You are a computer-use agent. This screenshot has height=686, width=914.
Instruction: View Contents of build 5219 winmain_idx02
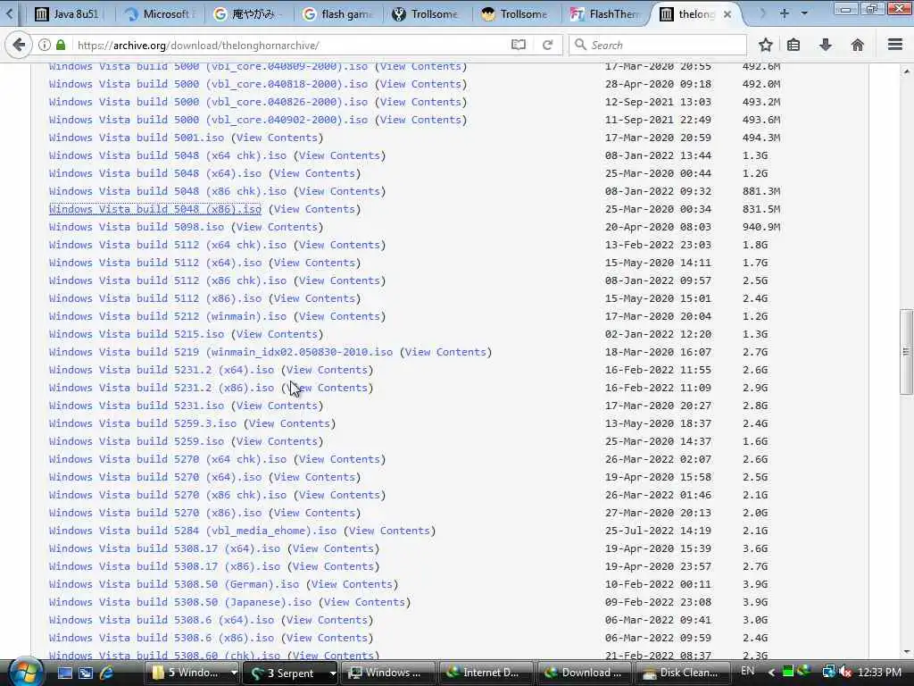click(445, 352)
